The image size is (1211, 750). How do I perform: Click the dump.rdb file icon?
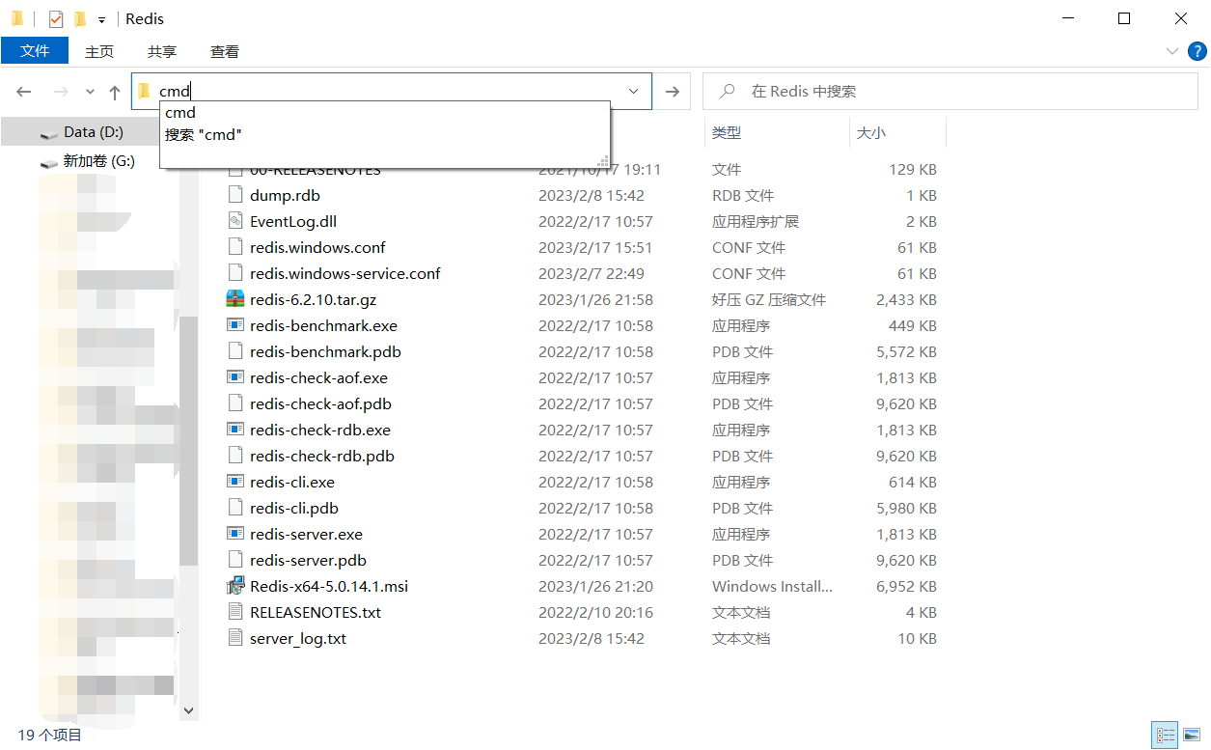pos(235,195)
